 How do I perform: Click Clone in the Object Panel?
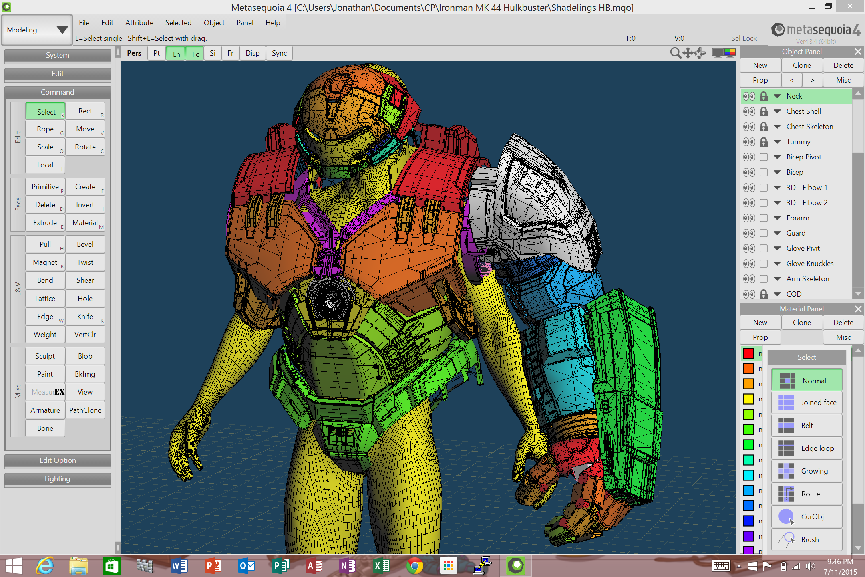(802, 65)
